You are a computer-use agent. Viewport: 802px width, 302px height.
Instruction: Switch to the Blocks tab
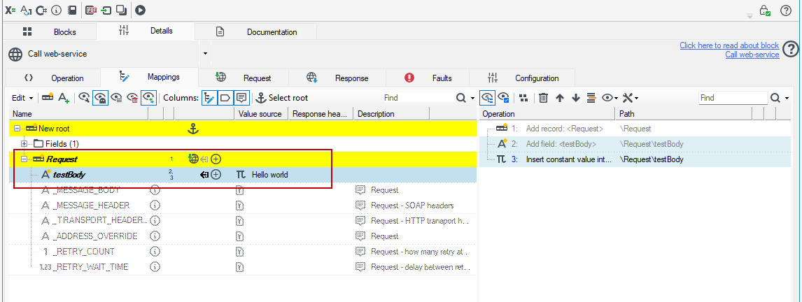click(50, 31)
